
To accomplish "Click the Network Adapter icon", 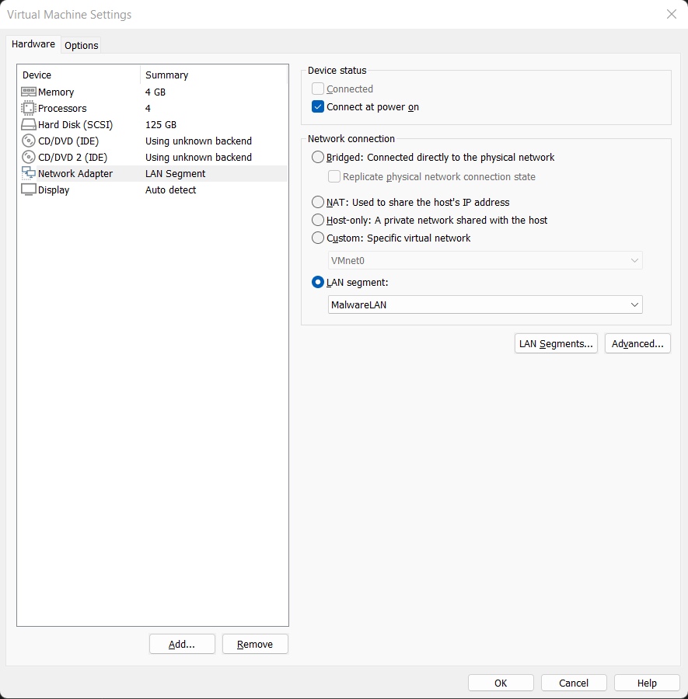I will 29,173.
